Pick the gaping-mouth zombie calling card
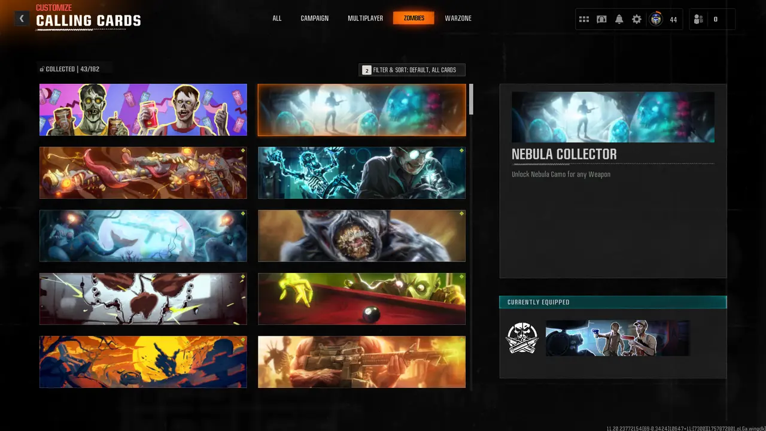This screenshot has height=431, width=766. tap(361, 236)
